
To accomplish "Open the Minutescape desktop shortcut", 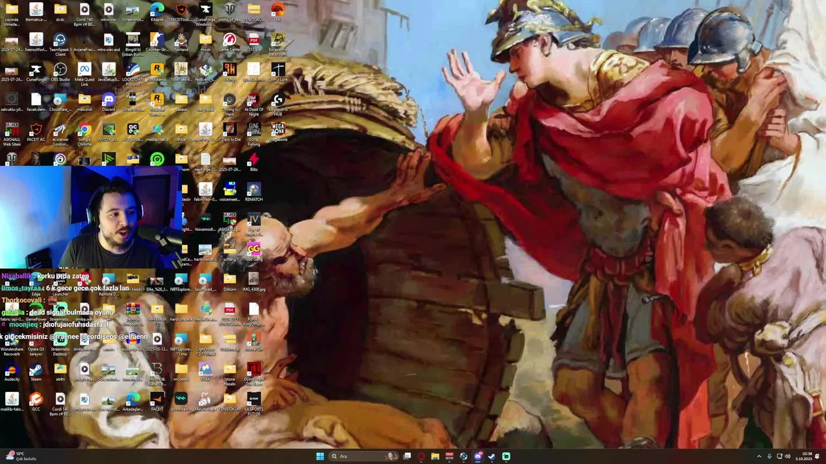I will coord(205,402).
